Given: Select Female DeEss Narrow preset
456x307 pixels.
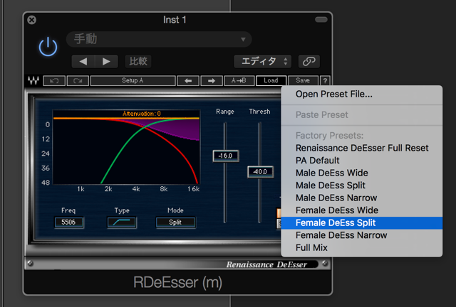Looking at the screenshot, I should click(x=362, y=235).
